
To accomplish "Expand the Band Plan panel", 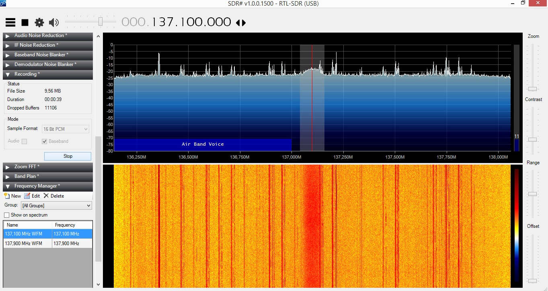I will 48,176.
